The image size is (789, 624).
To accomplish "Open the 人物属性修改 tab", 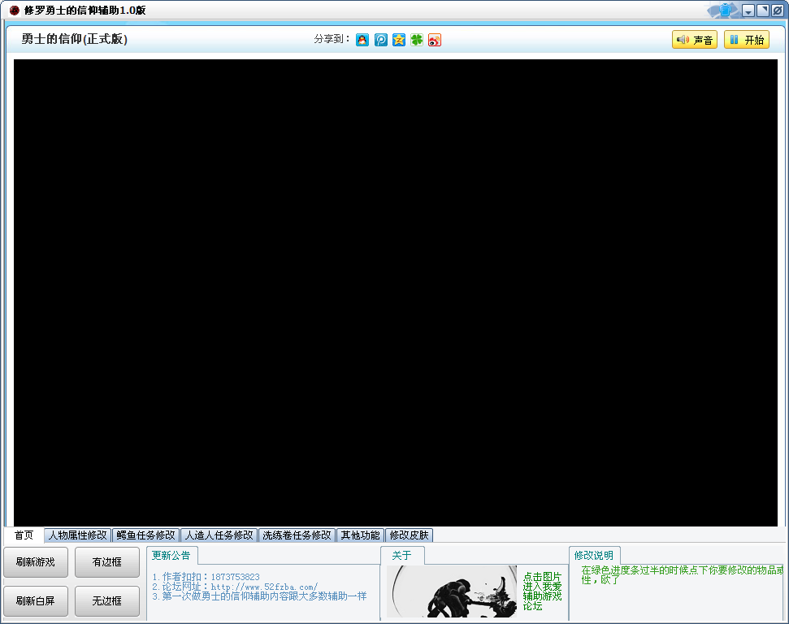I will pyautogui.click(x=77, y=535).
